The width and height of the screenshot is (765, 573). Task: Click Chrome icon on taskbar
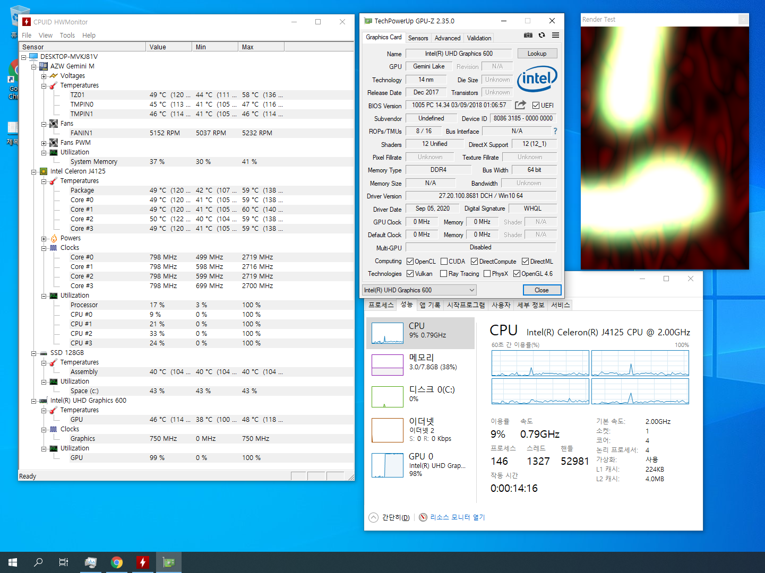[x=117, y=562]
